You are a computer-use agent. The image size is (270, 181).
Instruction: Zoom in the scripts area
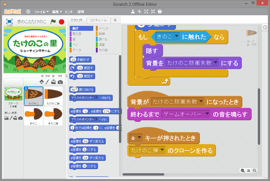pyautogui.click(x=255, y=170)
